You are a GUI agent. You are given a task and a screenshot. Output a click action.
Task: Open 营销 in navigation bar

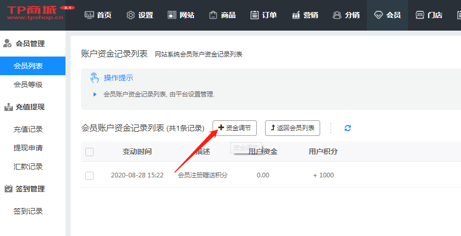click(x=305, y=15)
